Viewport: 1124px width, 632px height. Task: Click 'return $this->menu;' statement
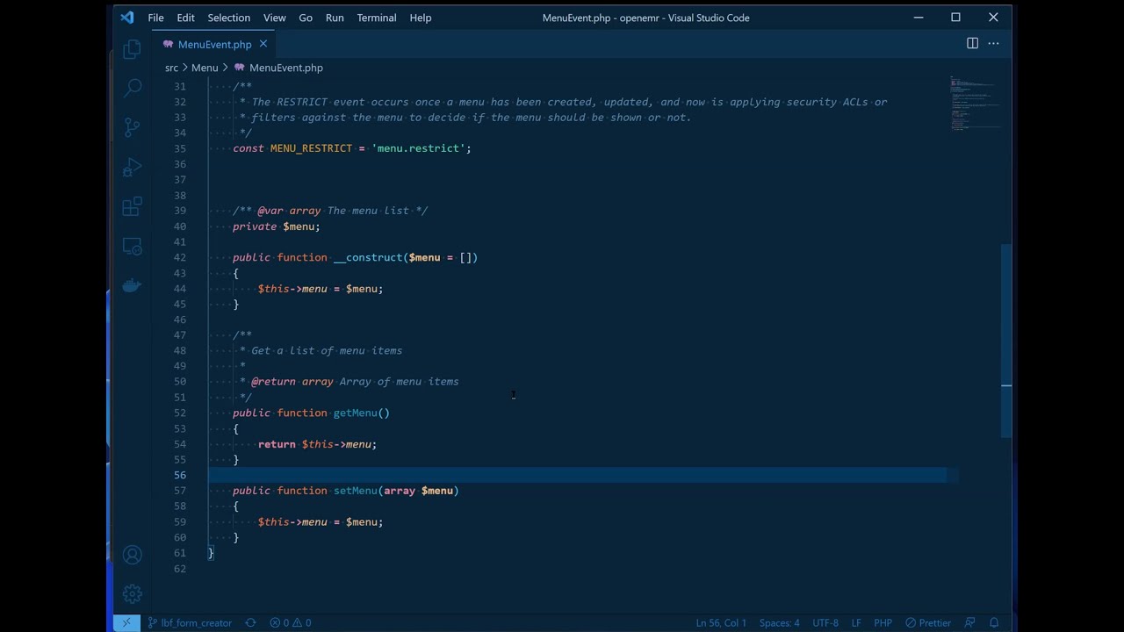coord(317,444)
